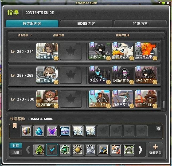The height and width of the screenshot is (166, 172).
Task: Toggle the blue checkmark shield icon
Action: pyautogui.click(x=52, y=149)
